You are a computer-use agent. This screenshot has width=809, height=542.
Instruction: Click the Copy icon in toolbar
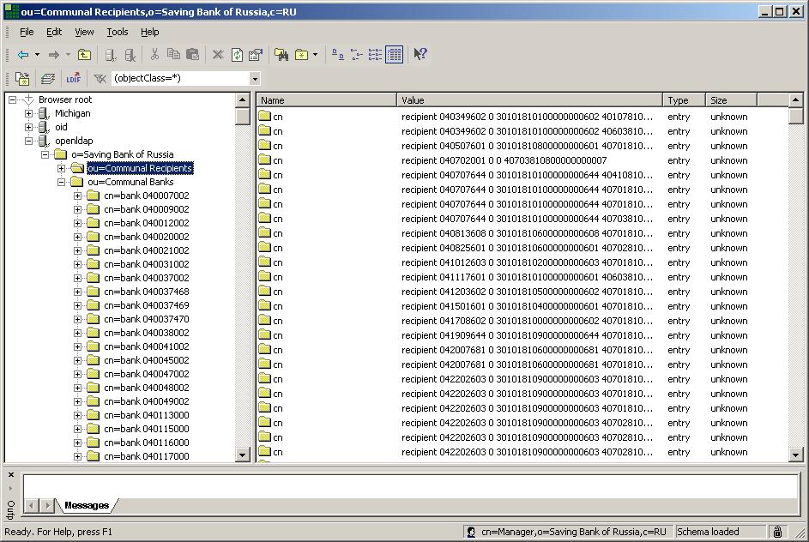click(x=173, y=54)
